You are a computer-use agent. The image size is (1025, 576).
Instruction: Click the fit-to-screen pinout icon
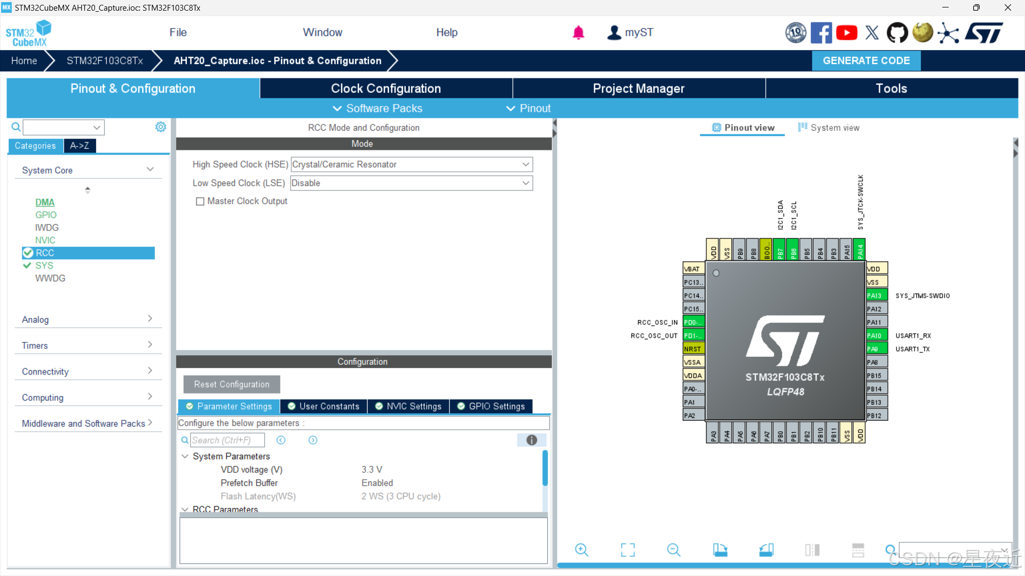tap(628, 550)
